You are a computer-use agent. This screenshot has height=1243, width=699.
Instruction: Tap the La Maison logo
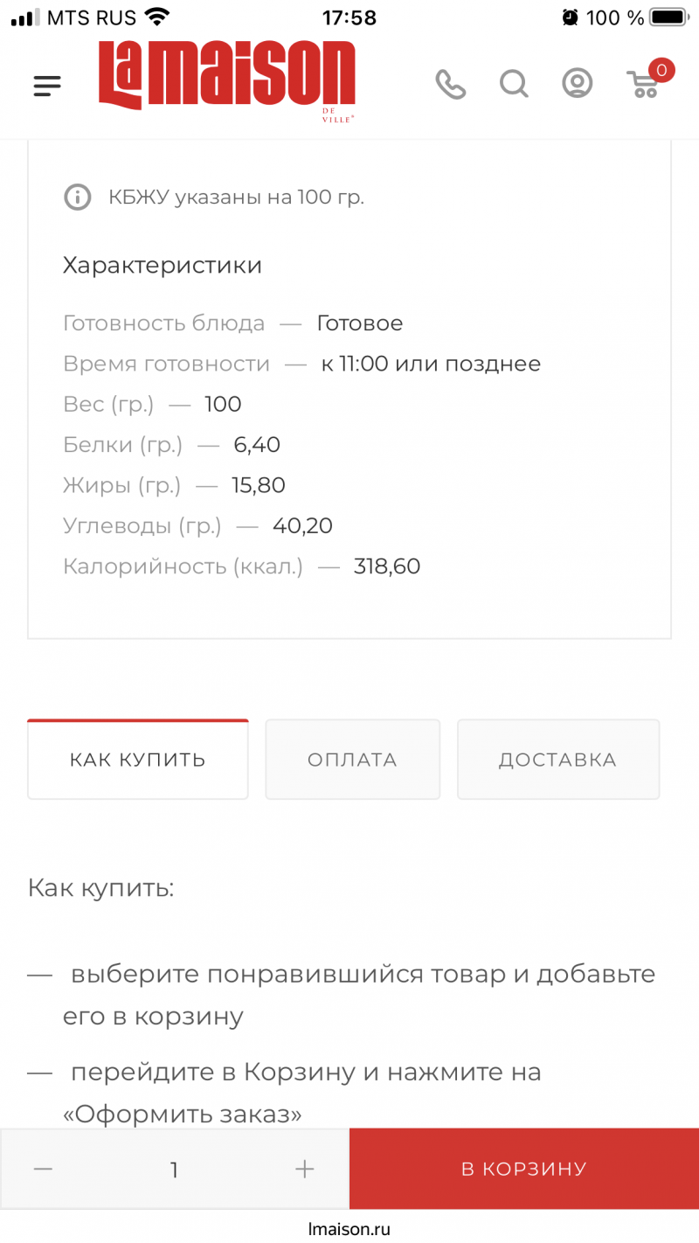(226, 80)
